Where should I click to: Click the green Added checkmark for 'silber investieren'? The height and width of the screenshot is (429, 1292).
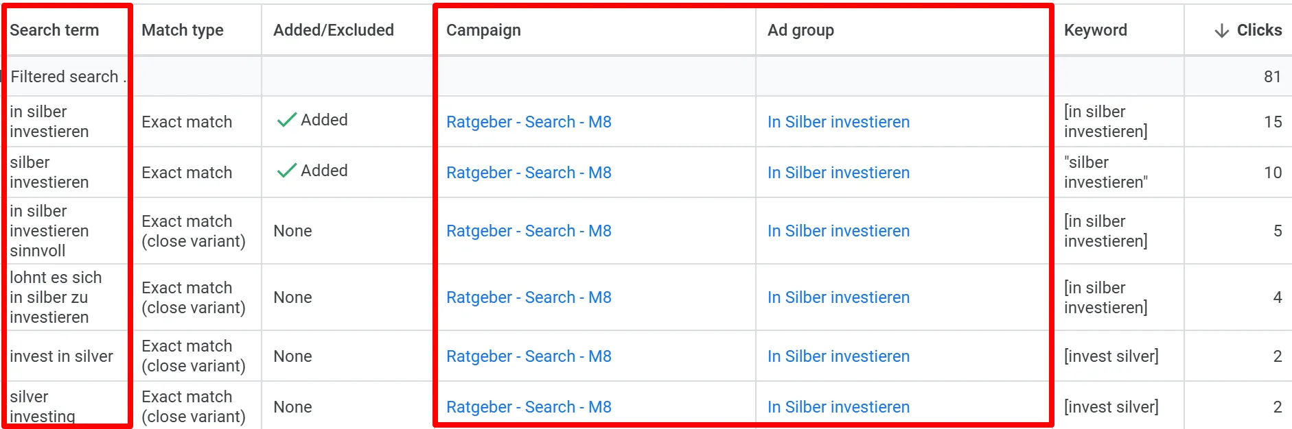(x=286, y=171)
